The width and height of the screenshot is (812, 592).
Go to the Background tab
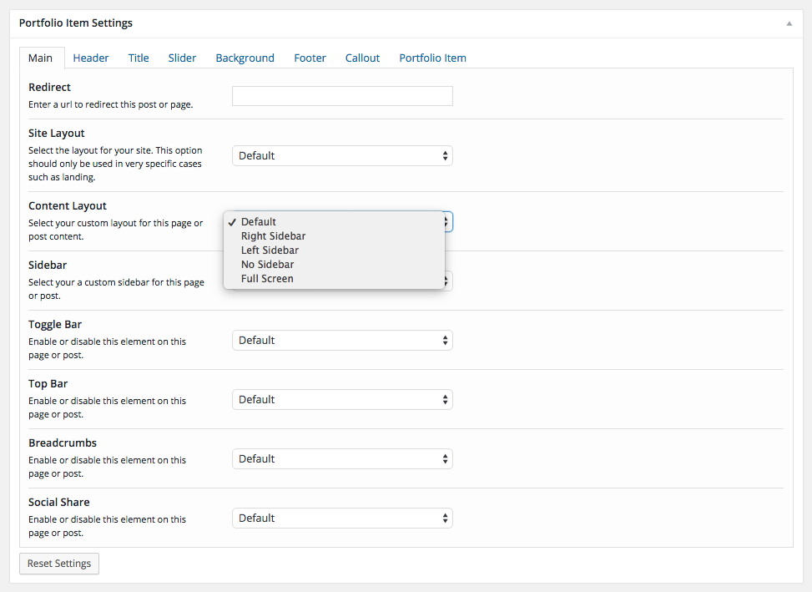click(x=245, y=58)
